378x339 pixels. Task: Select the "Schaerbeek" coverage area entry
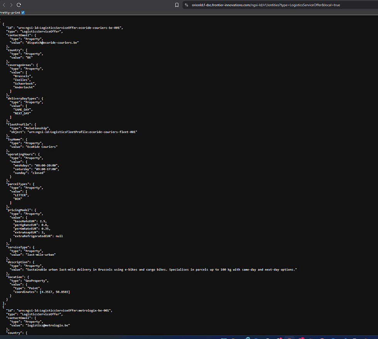click(24, 84)
